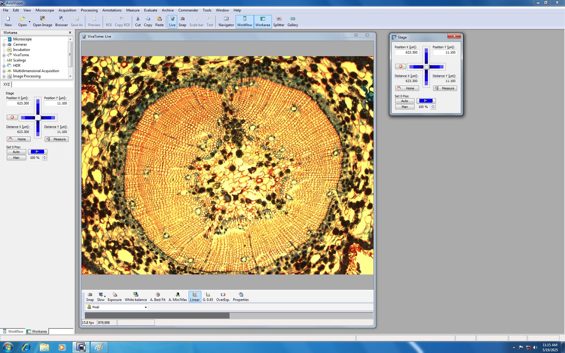Select the Live camera view icon

click(172, 21)
